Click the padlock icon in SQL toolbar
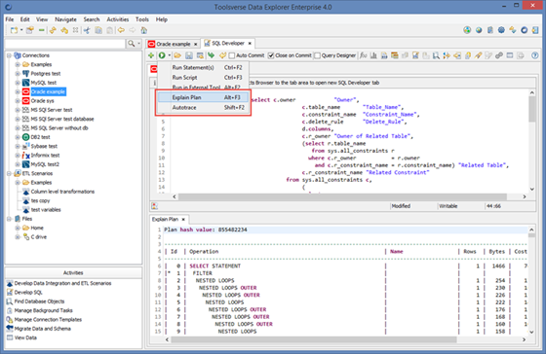The width and height of the screenshot is (546, 354). [468, 55]
